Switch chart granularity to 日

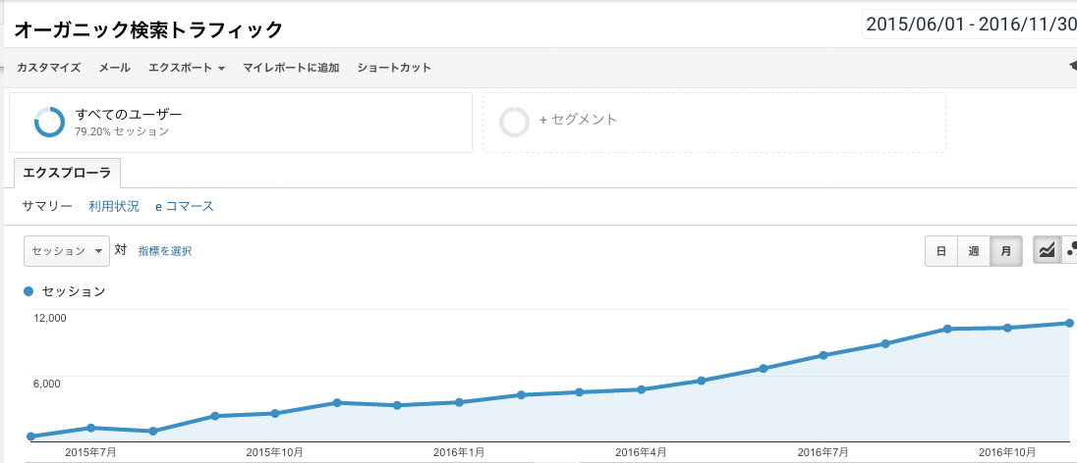click(x=941, y=251)
